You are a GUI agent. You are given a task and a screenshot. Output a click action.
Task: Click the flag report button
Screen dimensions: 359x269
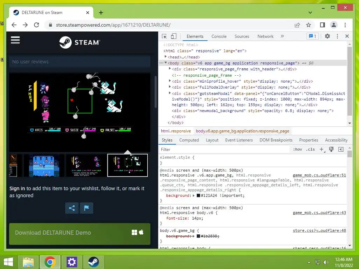click(87, 208)
